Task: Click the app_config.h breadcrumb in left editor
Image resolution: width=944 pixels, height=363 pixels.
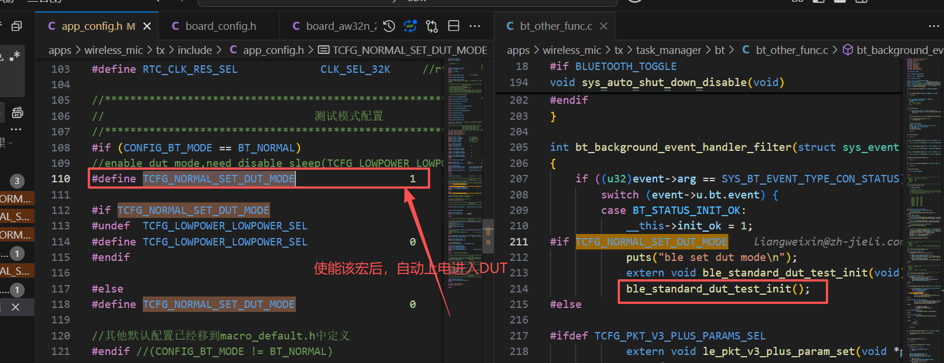Action: click(x=267, y=50)
